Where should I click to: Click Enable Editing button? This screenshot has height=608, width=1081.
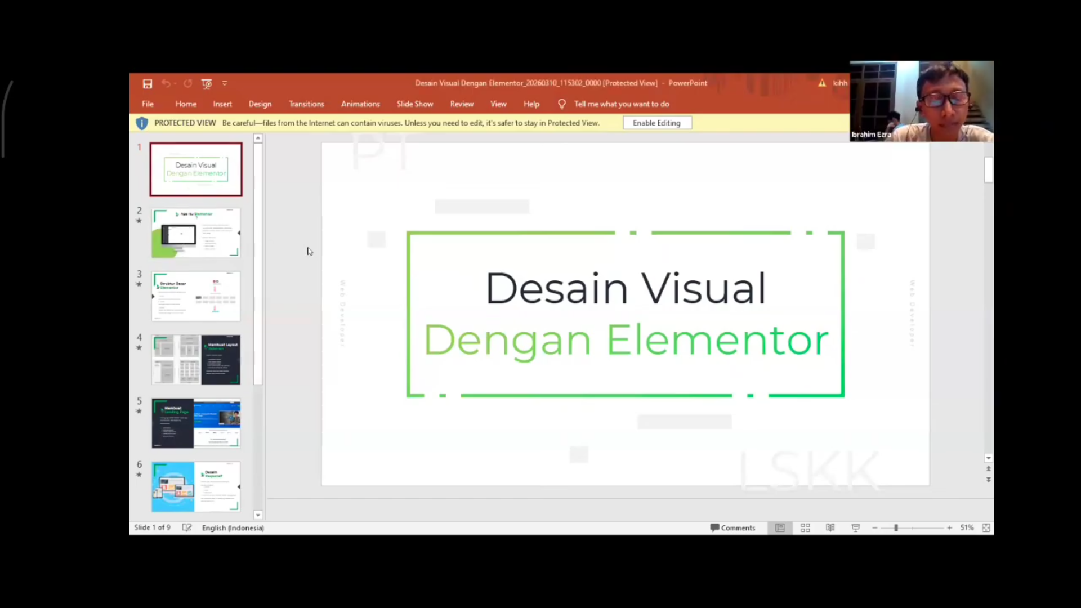[656, 123]
